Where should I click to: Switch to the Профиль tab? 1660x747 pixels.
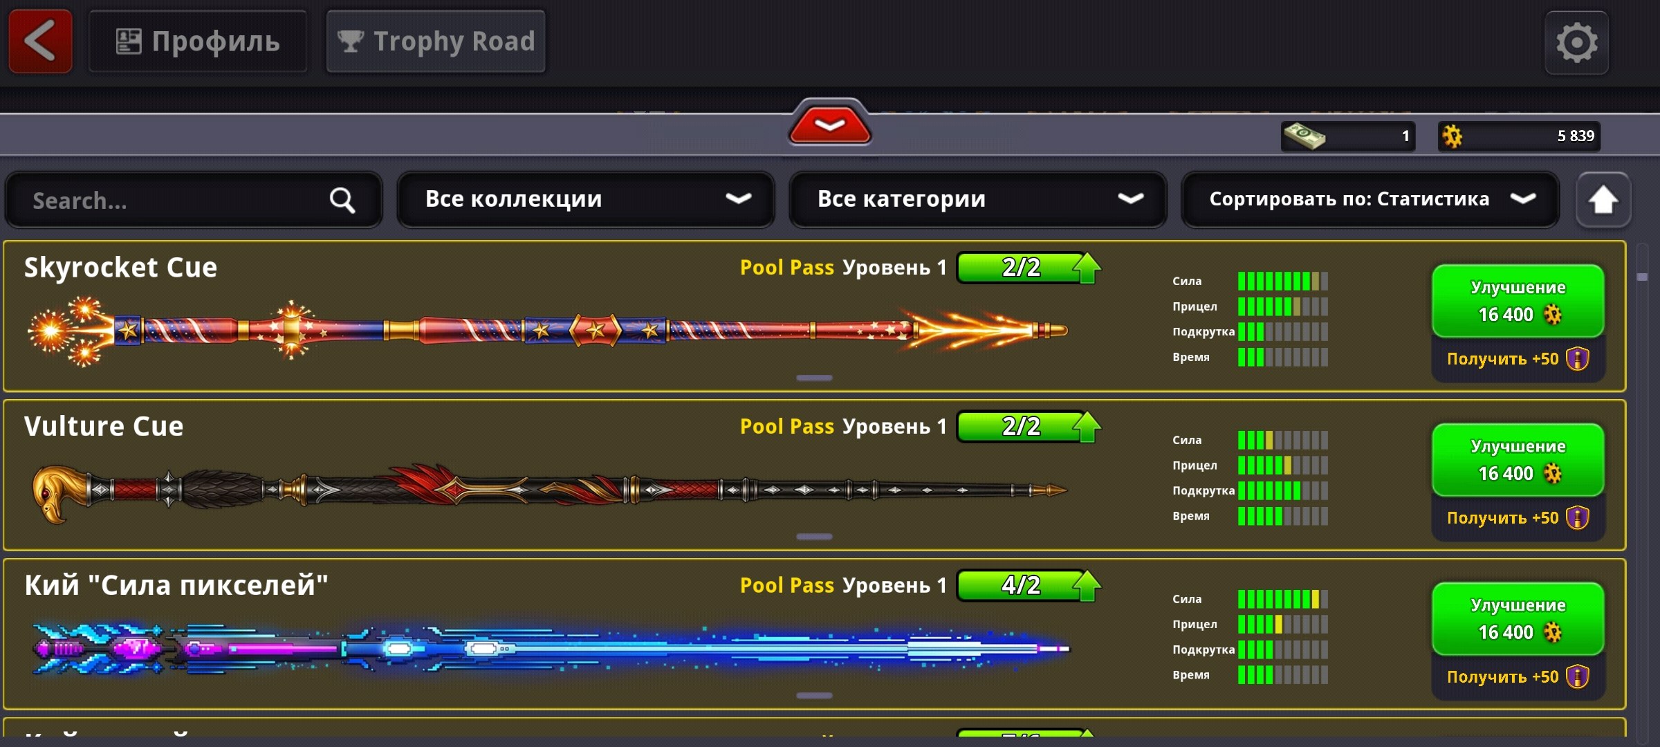[198, 41]
